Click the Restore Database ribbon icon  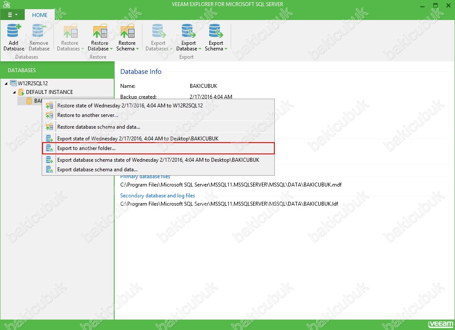100,31
